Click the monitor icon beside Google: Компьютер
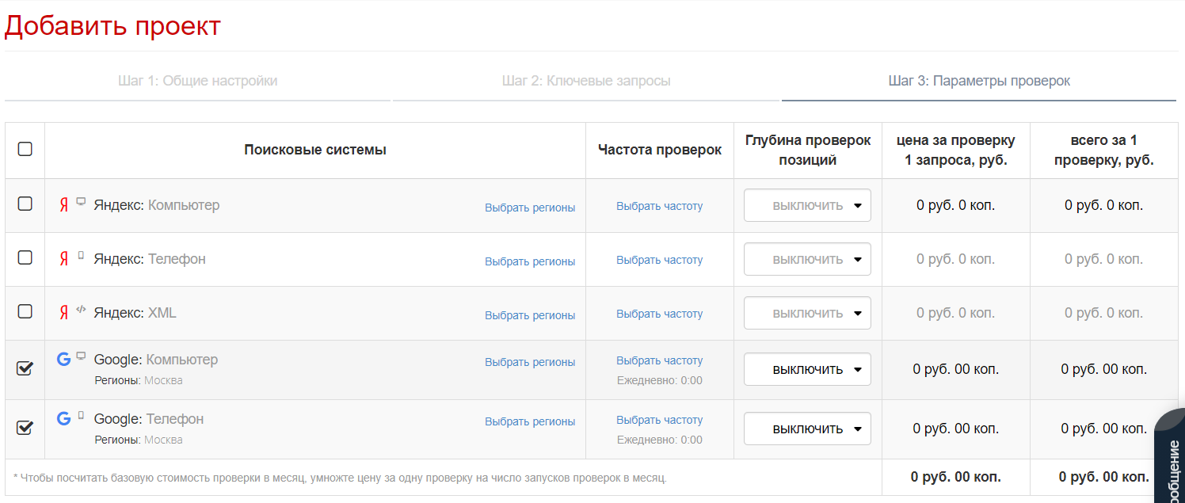Image resolution: width=1185 pixels, height=503 pixels. tap(81, 356)
